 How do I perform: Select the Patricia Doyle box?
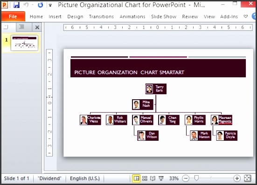[227, 136]
